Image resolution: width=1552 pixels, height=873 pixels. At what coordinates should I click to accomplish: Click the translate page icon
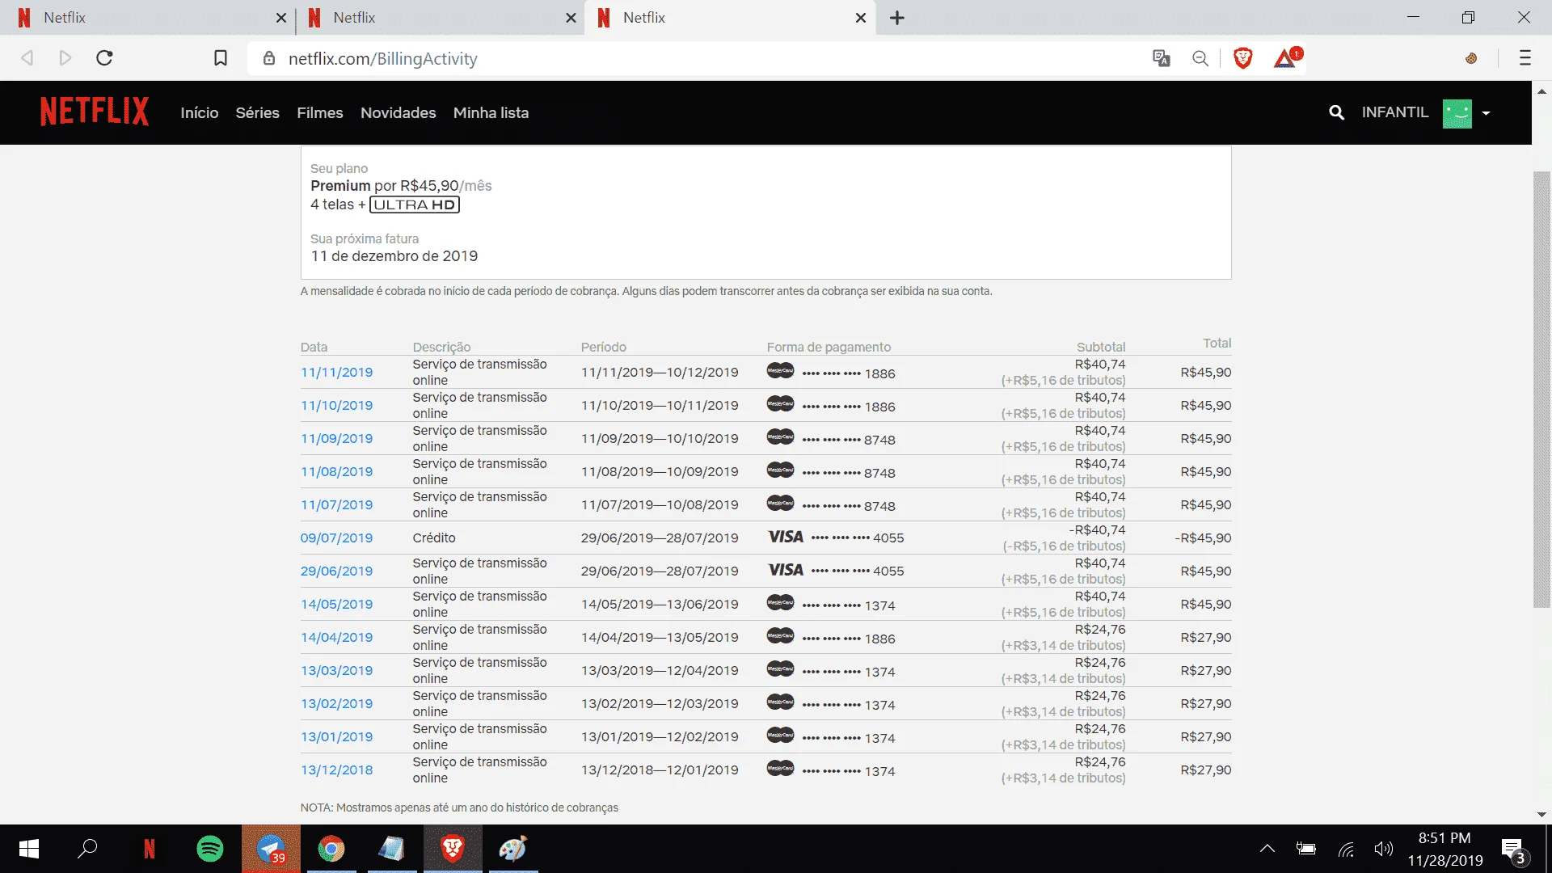[x=1162, y=58]
